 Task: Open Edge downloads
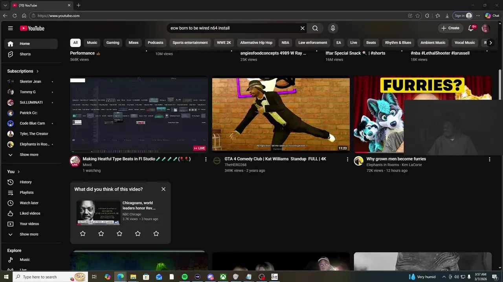pos(447,16)
